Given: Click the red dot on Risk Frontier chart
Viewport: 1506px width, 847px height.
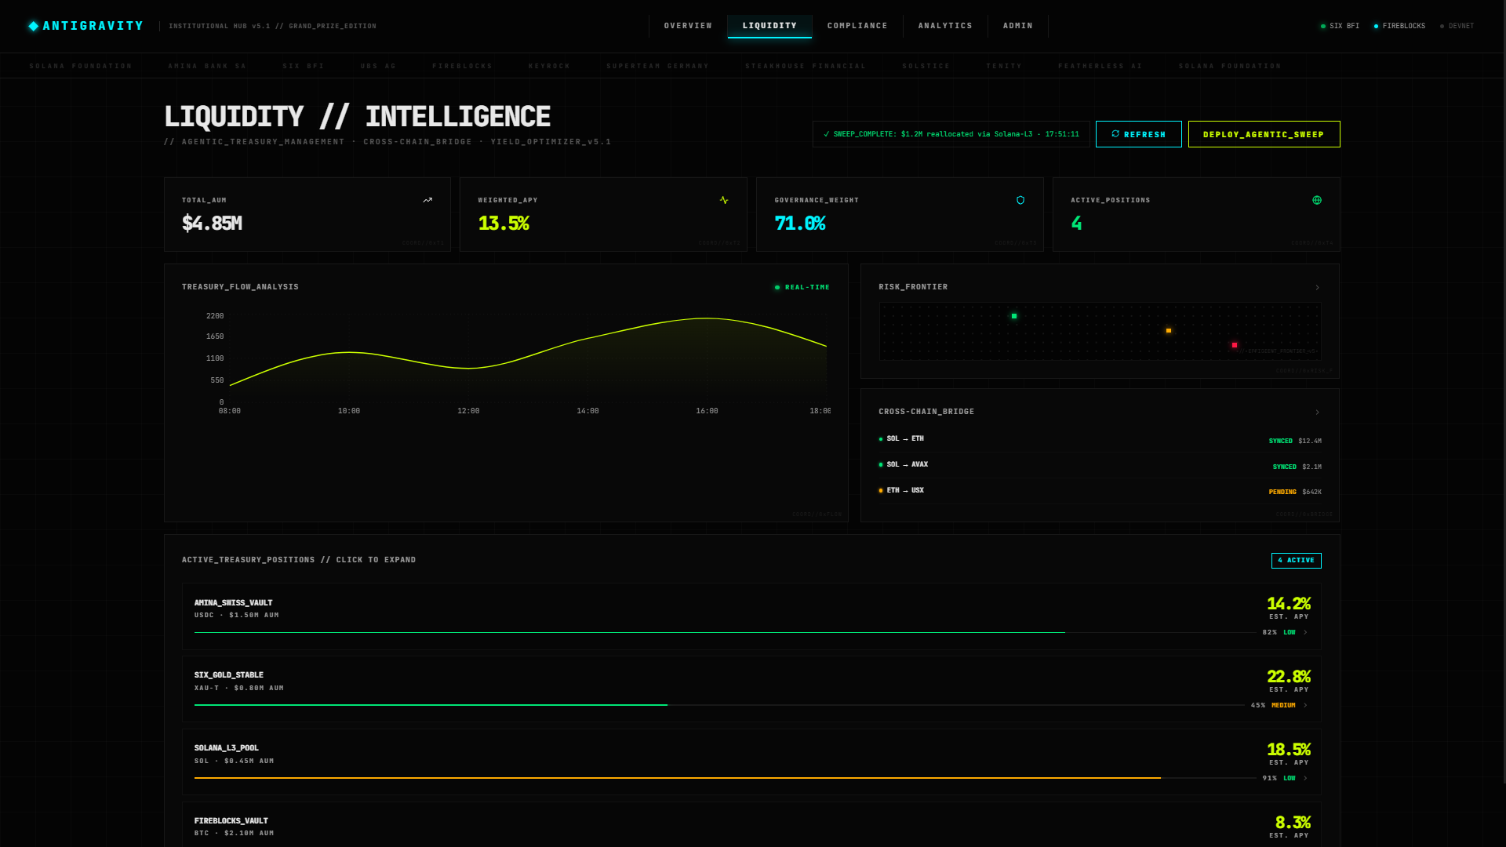Looking at the screenshot, I should click(1235, 345).
